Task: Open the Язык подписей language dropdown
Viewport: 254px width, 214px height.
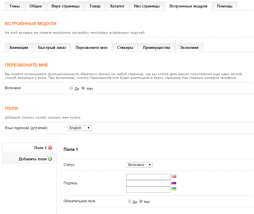Action: [x=80, y=128]
